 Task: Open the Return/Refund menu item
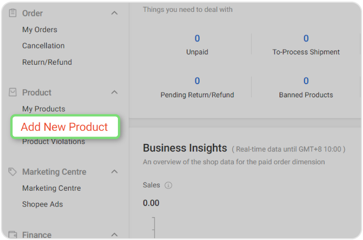point(47,62)
